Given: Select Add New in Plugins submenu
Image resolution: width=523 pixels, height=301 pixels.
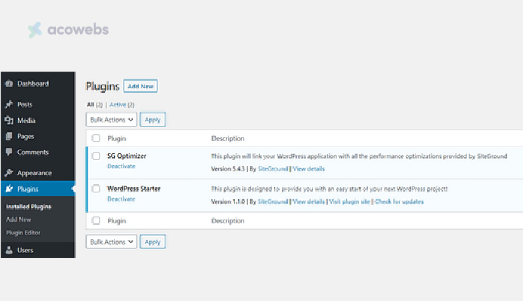Looking at the screenshot, I should 18,220.
